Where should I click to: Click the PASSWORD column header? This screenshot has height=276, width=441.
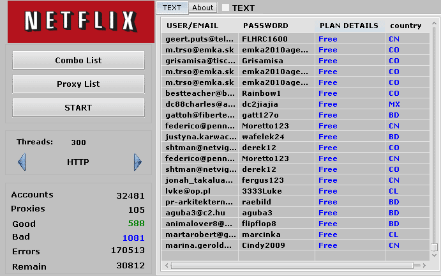(276, 26)
